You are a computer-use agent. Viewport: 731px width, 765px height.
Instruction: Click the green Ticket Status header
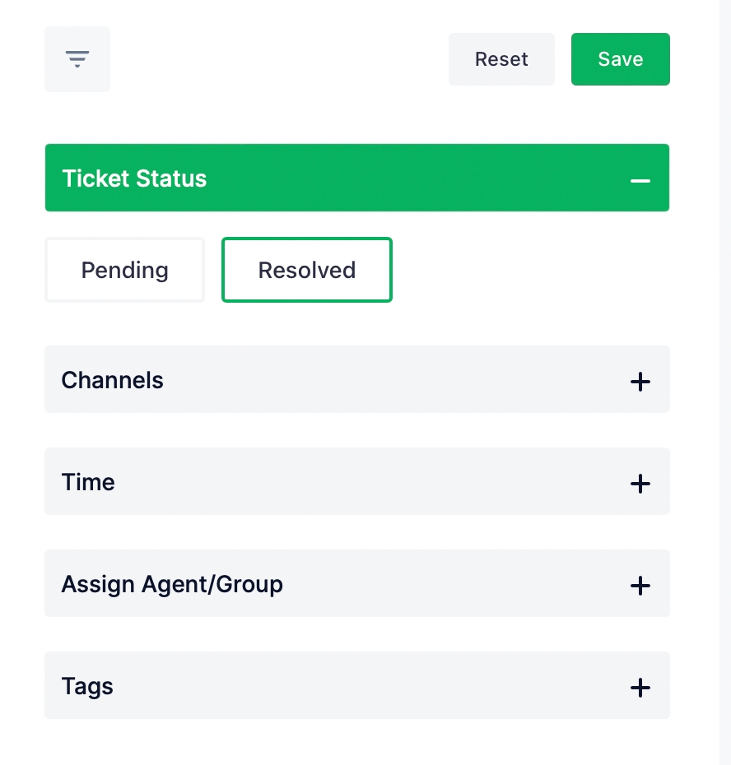[x=357, y=178]
